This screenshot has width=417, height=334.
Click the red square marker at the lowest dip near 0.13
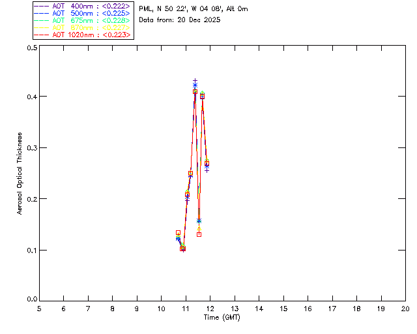point(199,234)
